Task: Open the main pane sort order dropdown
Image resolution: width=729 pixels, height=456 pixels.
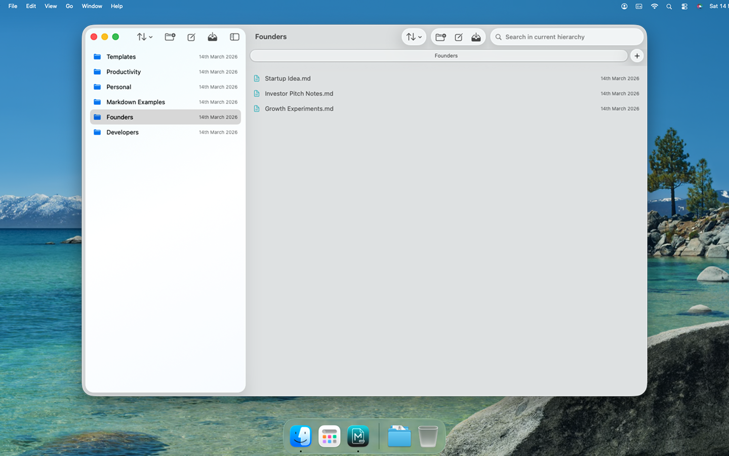Action: point(414,37)
